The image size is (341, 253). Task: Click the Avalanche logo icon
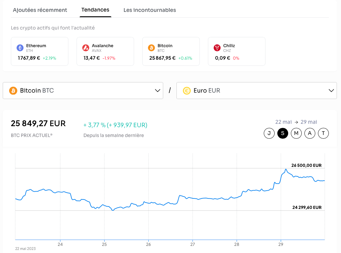(86, 48)
